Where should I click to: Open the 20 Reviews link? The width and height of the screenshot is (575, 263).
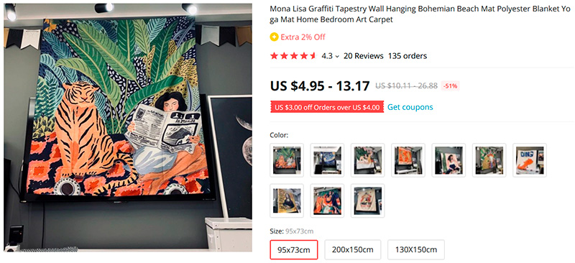tap(363, 56)
